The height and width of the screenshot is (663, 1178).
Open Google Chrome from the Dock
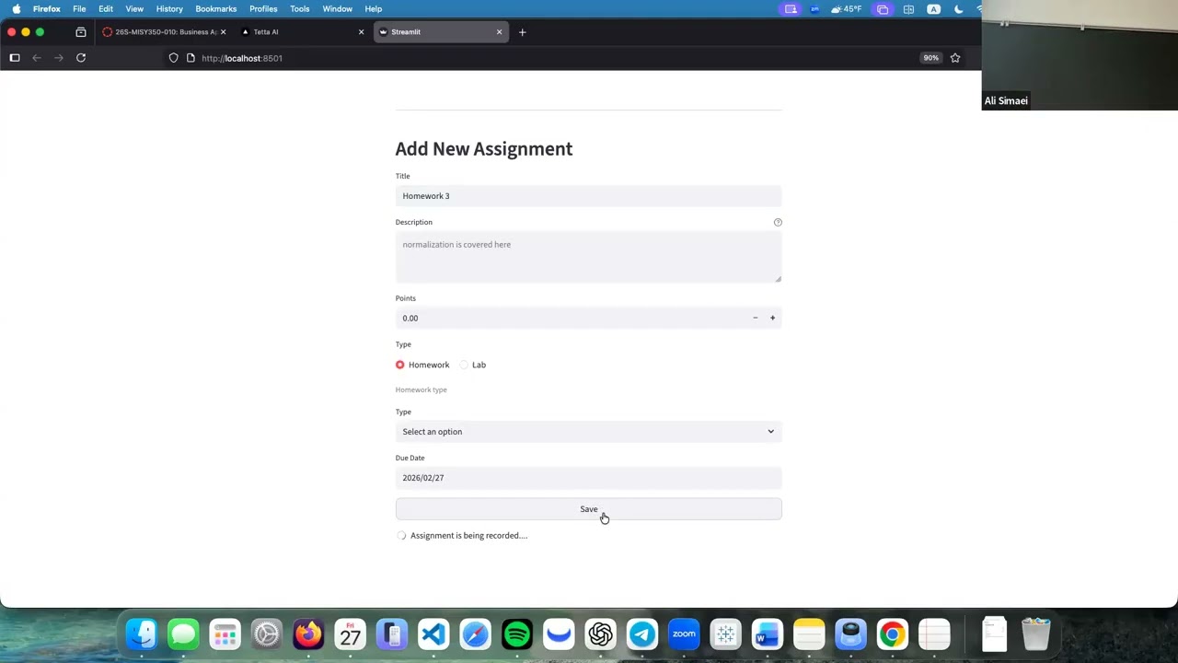(893, 634)
